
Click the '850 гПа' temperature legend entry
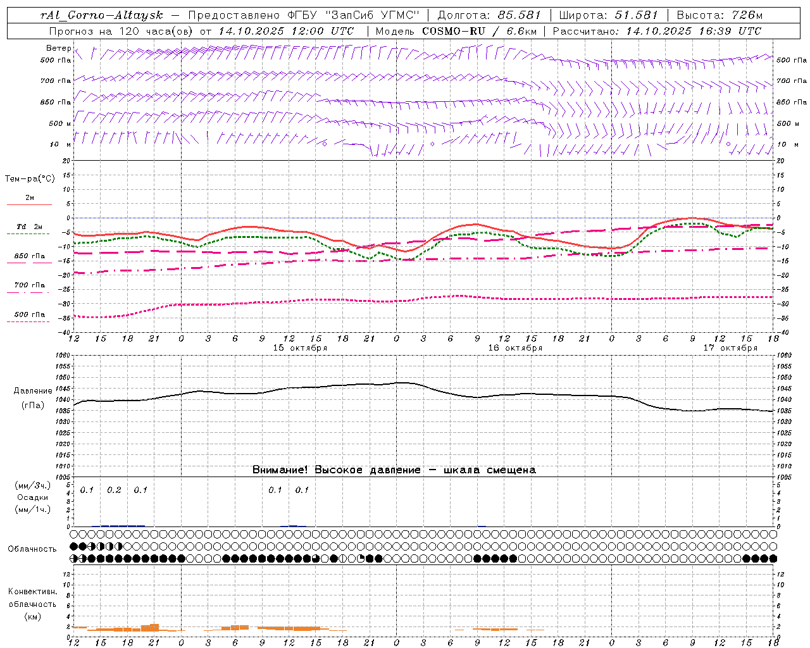click(30, 256)
